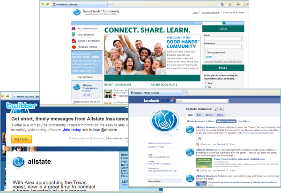Click inside the Password input field

point(223,47)
